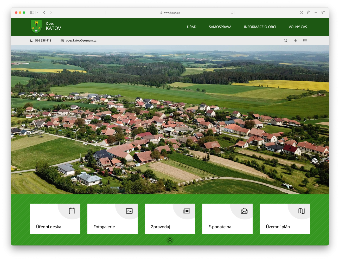Advance slideshow with the right arrow
The height and width of the screenshot is (260, 340).
tap(305, 120)
